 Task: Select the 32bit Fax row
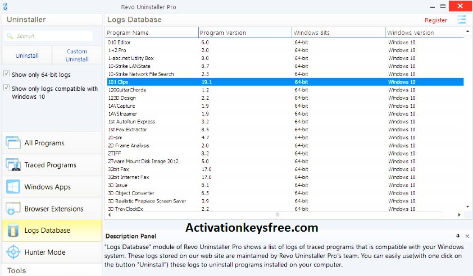click(285, 169)
